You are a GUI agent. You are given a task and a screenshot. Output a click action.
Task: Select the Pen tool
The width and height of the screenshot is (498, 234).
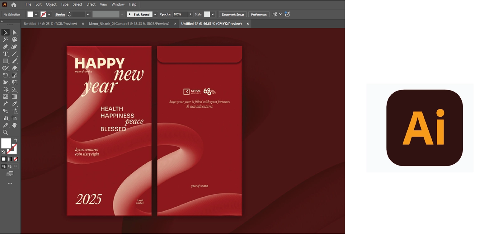click(x=5, y=47)
